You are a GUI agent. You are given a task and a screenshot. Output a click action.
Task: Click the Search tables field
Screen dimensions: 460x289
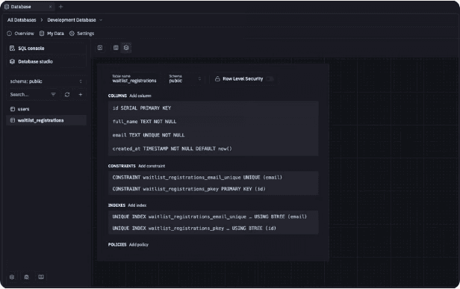(28, 95)
